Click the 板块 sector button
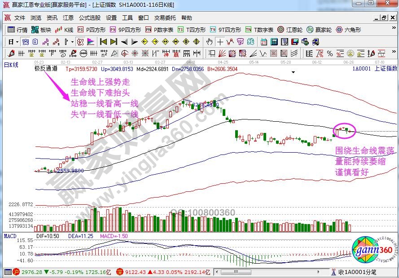Screen dimensions: 399x278 point(42,30)
